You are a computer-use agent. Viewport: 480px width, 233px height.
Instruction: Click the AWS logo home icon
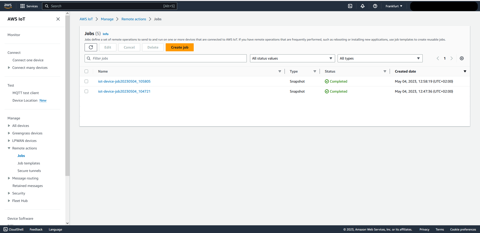pyautogui.click(x=8, y=6)
